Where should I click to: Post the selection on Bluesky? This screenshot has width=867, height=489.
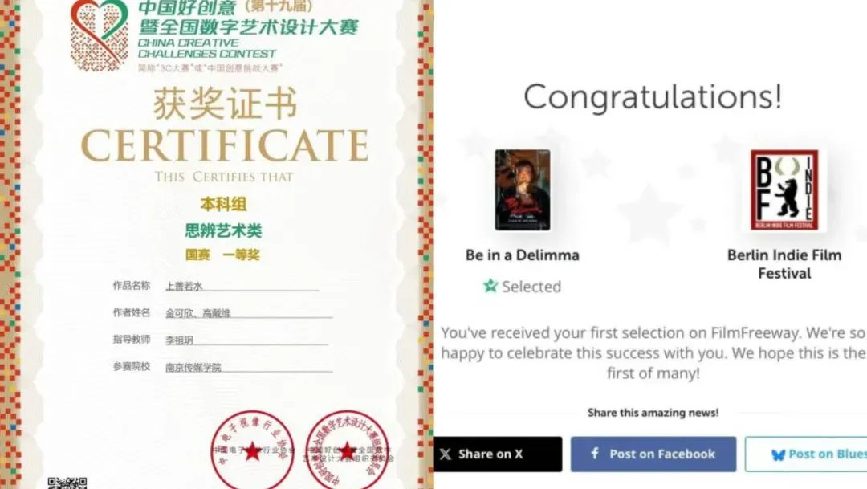pos(806,454)
